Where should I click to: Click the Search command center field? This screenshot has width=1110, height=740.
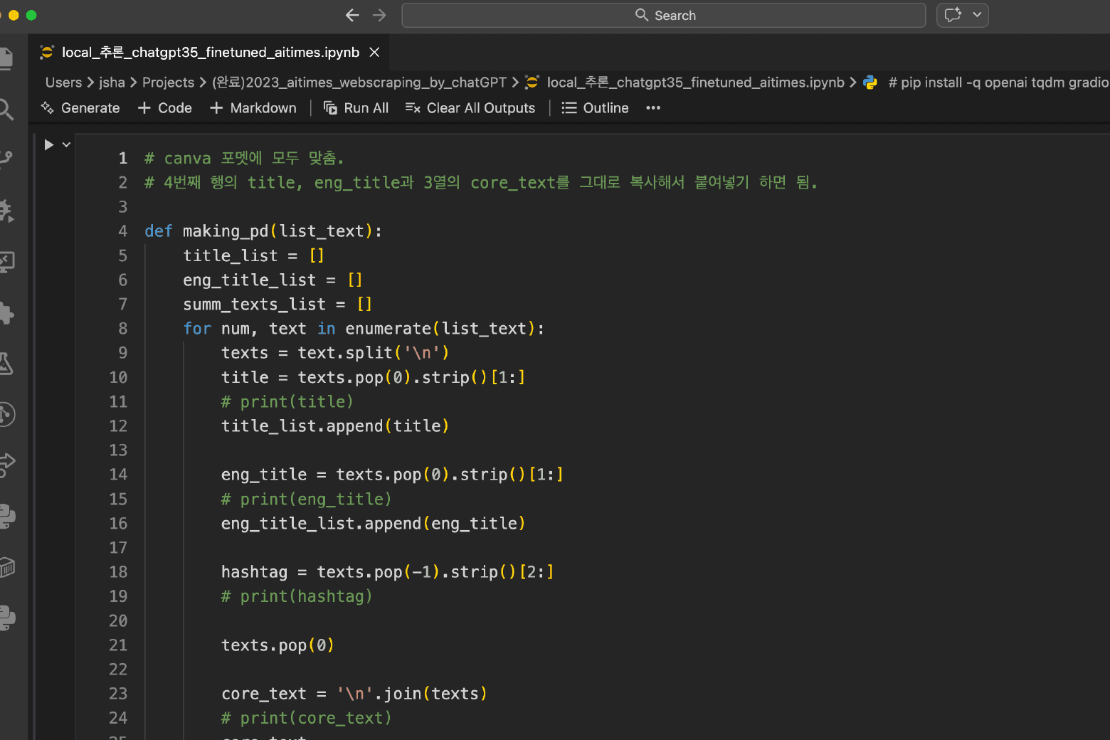click(663, 15)
